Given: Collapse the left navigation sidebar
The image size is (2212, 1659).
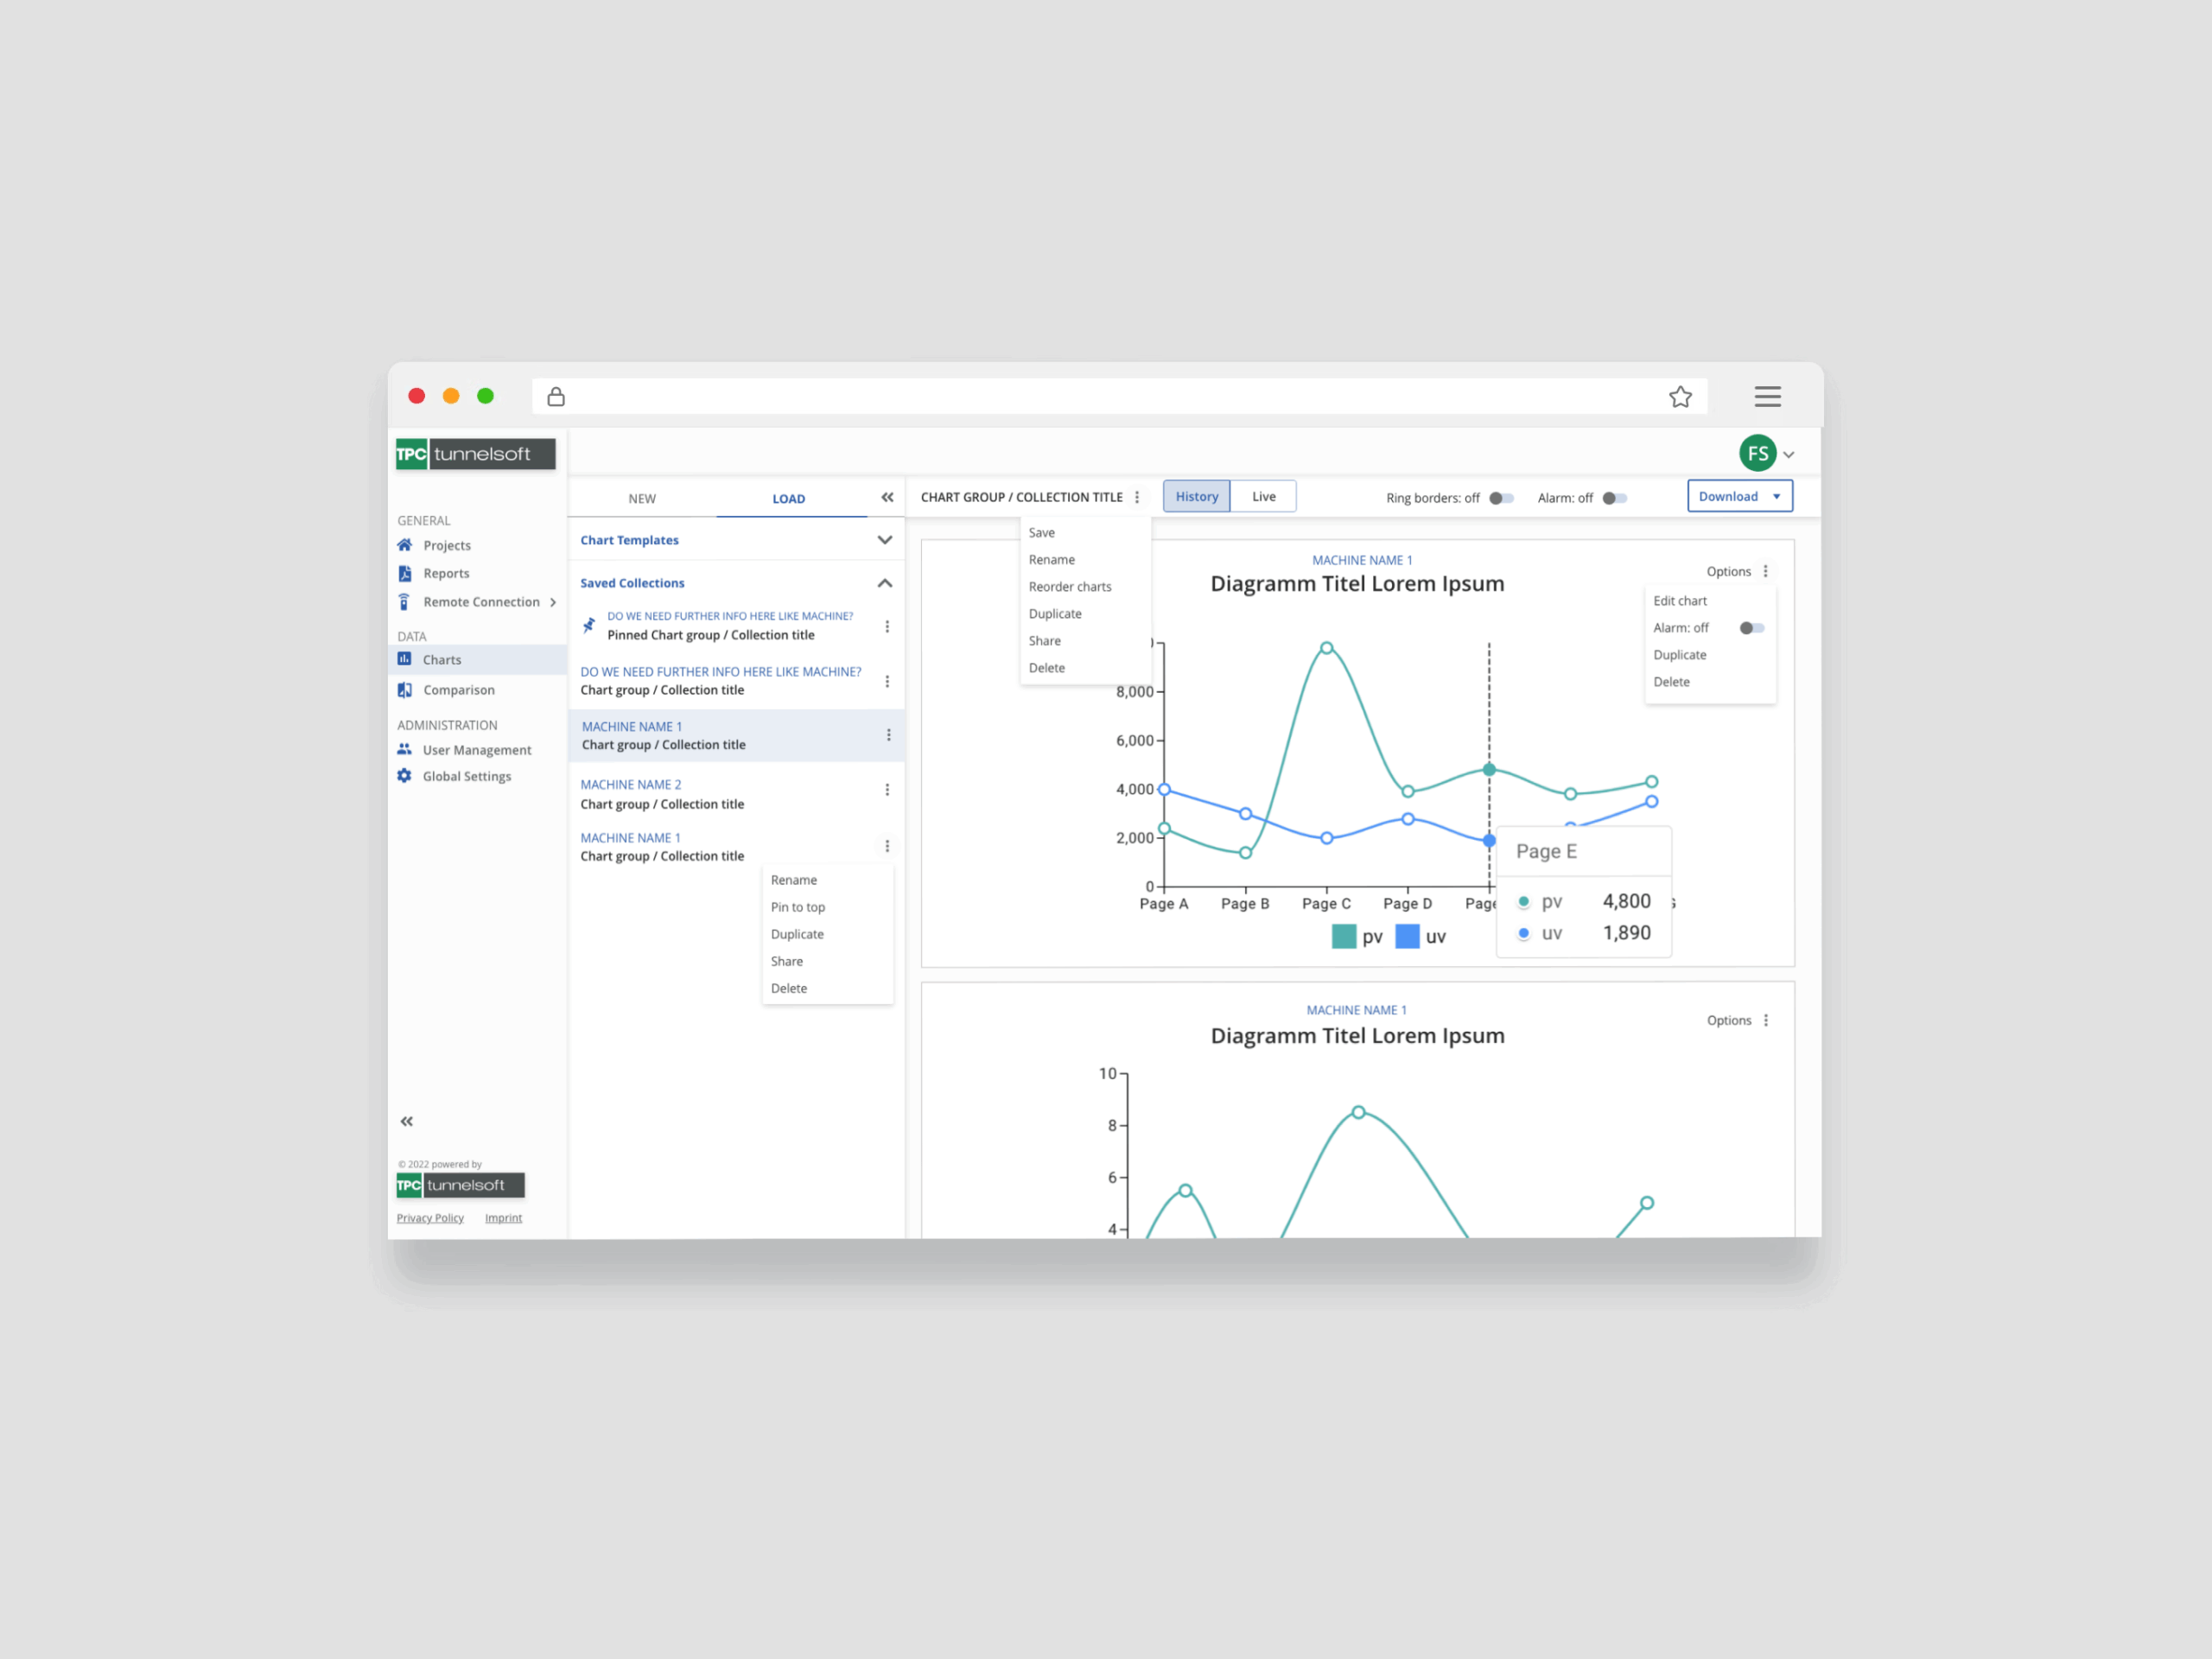Looking at the screenshot, I should point(406,1121).
